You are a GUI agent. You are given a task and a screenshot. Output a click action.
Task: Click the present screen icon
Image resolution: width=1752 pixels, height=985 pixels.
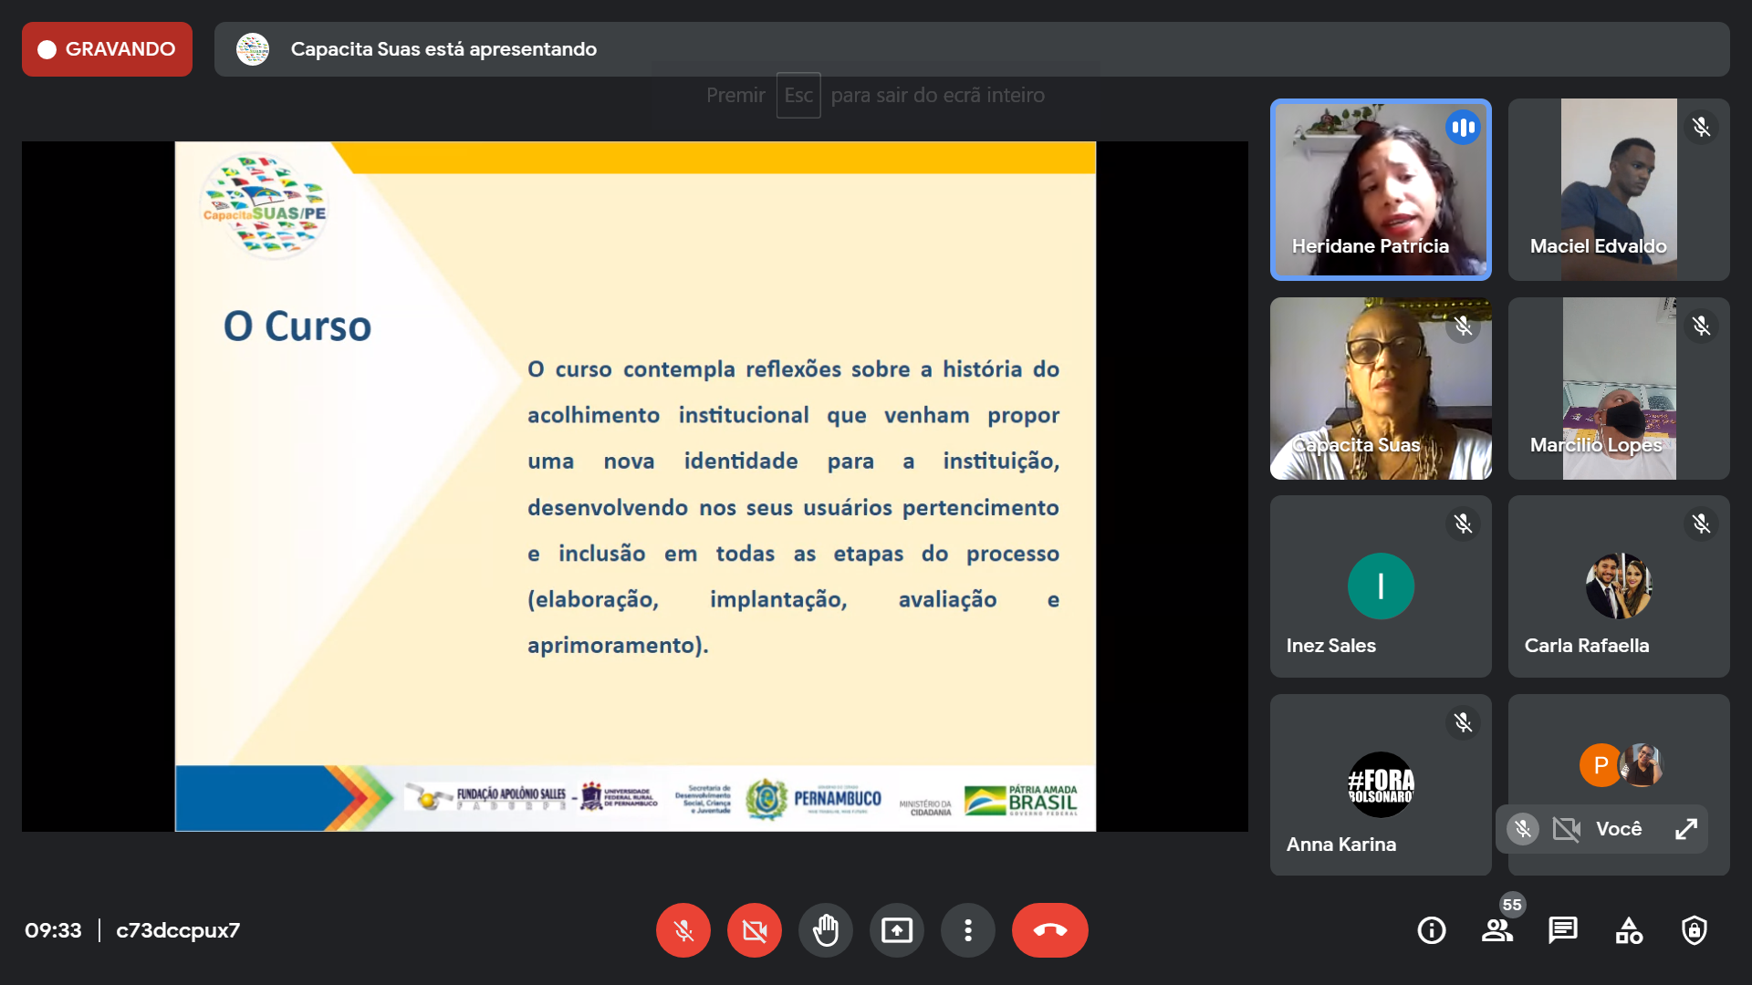click(x=896, y=930)
